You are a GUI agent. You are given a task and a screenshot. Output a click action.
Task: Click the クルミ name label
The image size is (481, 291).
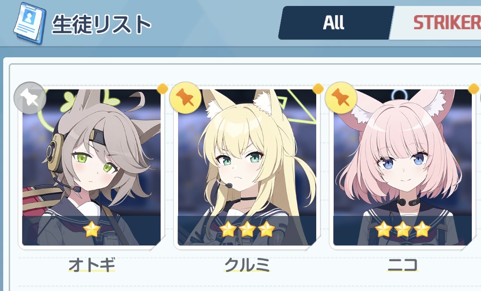coord(247,265)
